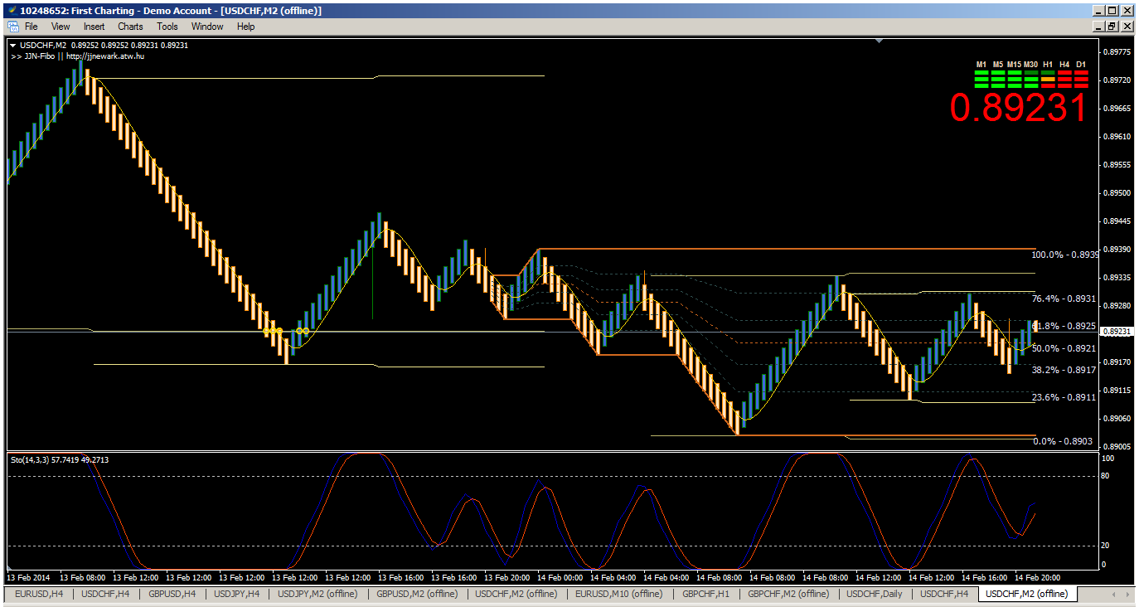This screenshot has width=1139, height=607.
Task: Click the 23.6% - 0.8911 Fibonacci label
Action: 1064,398
